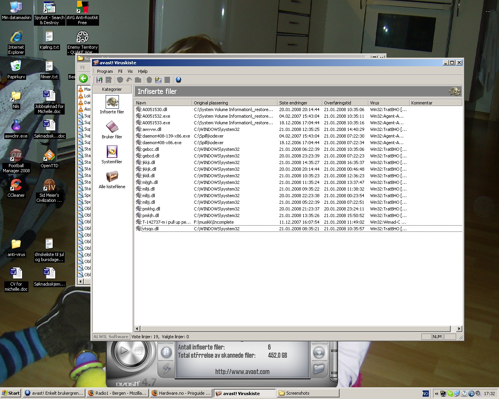Select Papirkurv recycle bin desktop icon

16,70
